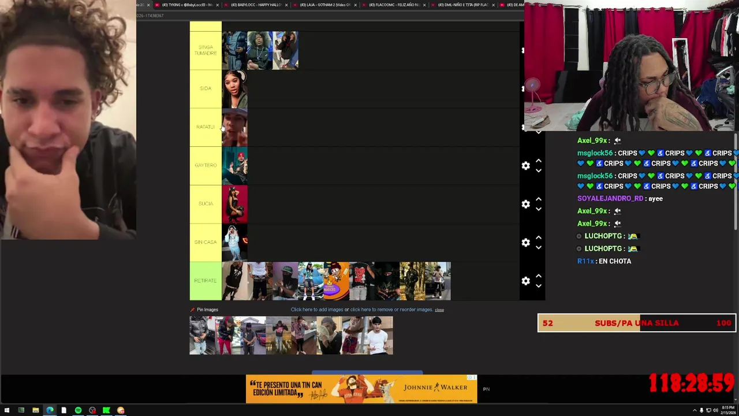Move SUCIA row down with arrow
The width and height of the screenshot is (739, 416).
click(x=538, y=209)
